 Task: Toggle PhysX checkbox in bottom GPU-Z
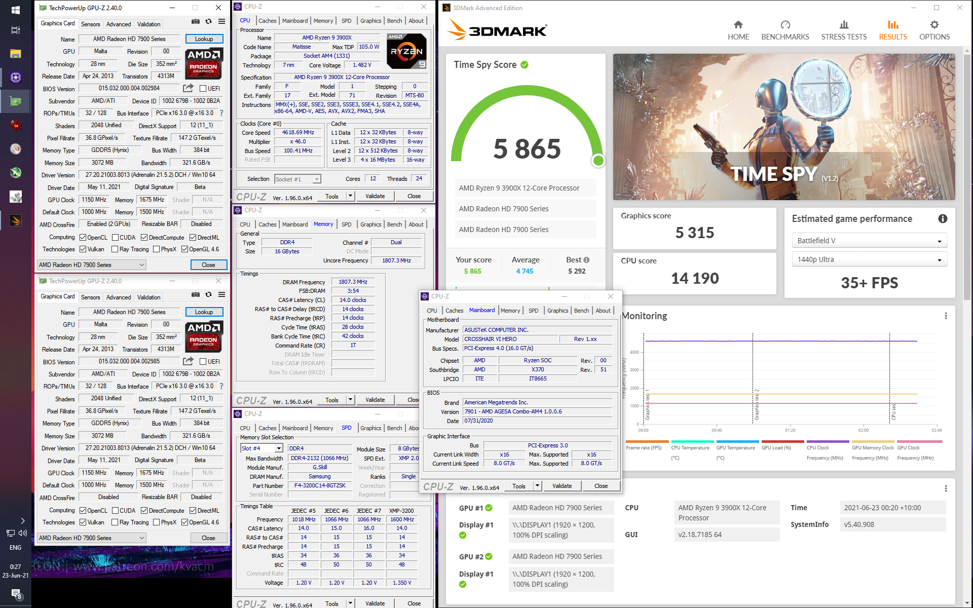pos(157,522)
